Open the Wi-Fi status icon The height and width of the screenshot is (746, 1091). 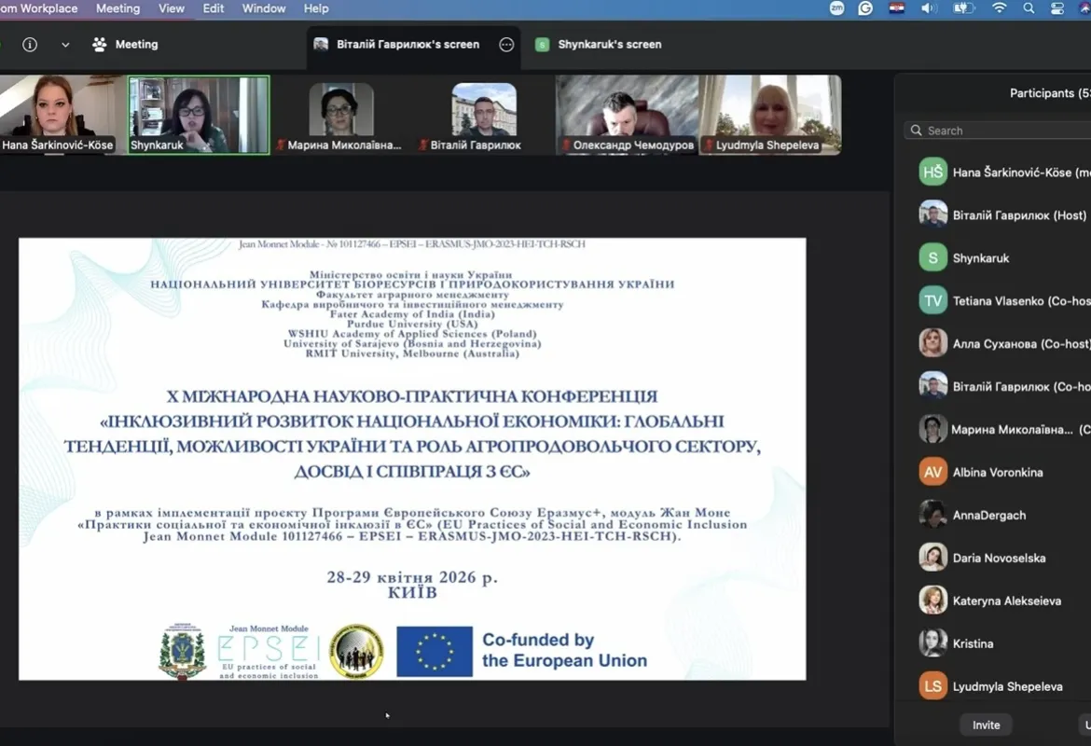[x=999, y=8]
